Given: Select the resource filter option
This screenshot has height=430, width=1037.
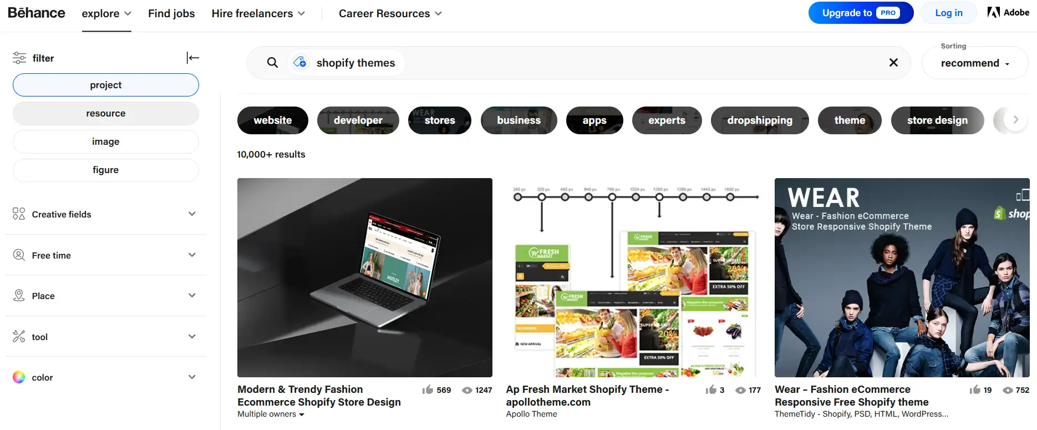Looking at the screenshot, I should point(106,113).
